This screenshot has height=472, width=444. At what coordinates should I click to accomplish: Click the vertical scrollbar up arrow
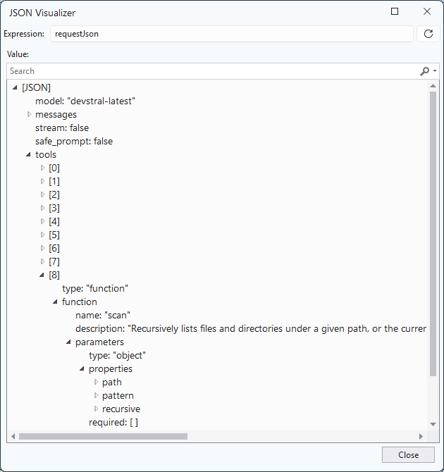pos(433,86)
